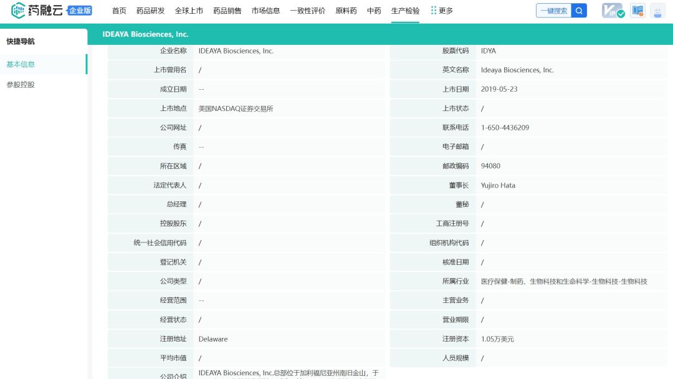Image resolution: width=673 pixels, height=379 pixels.
Task: Click the 更多 grid dots icon
Action: click(x=434, y=11)
